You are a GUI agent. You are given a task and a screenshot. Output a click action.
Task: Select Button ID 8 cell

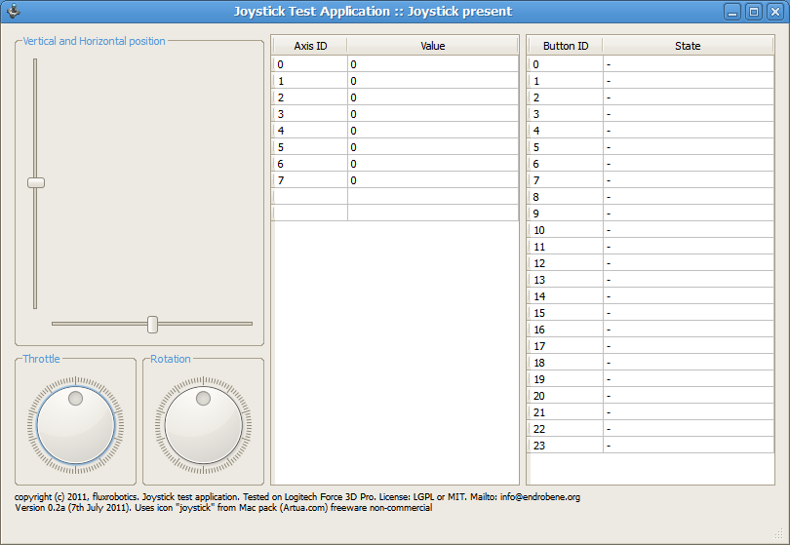pos(566,197)
